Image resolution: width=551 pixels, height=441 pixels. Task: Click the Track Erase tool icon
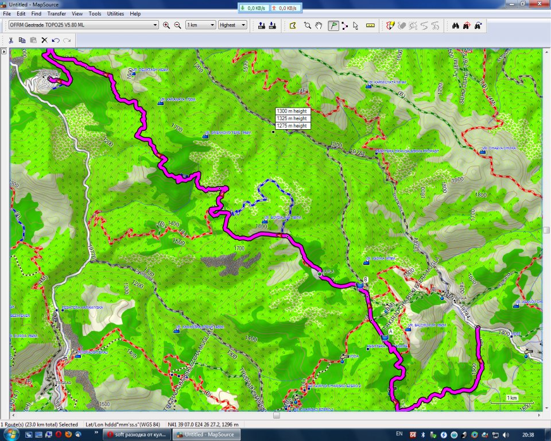(402, 25)
